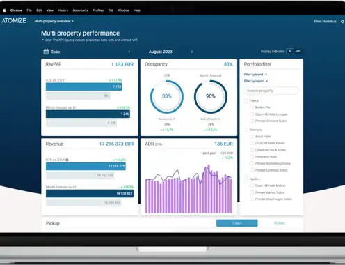The width and height of the screenshot is (345, 265).
Task: Select the 30 days pickup button
Action: (x=280, y=223)
